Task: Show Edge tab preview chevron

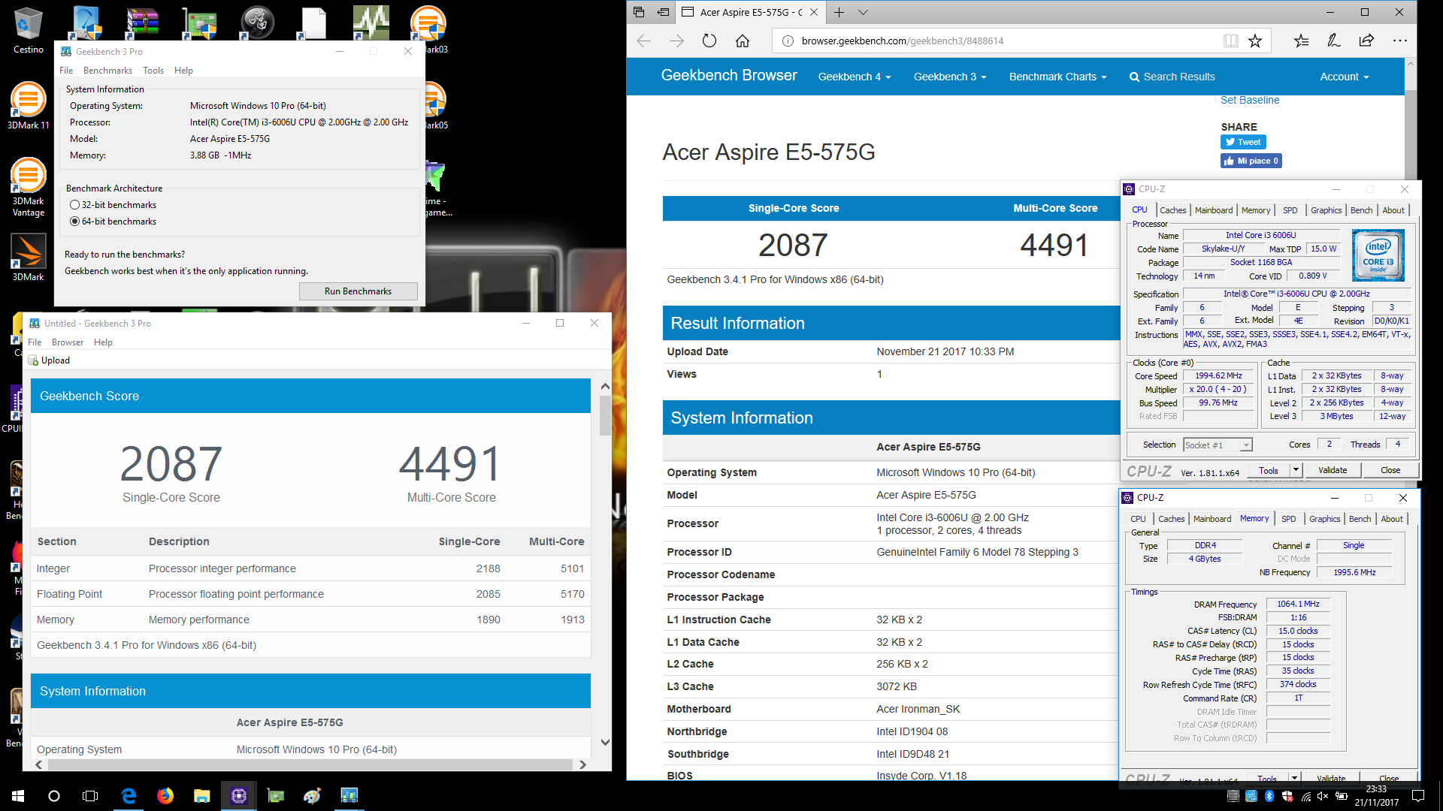Action: [864, 12]
